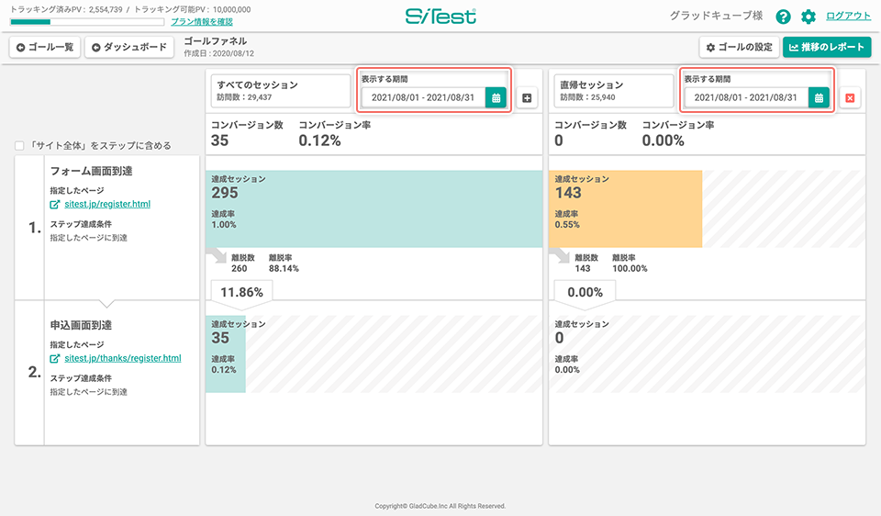The width and height of the screenshot is (881, 516).
Task: Select the すべてのセッション segment box
Action: pos(281,91)
